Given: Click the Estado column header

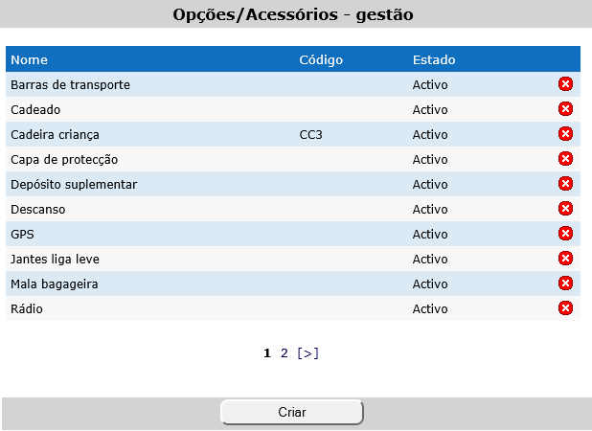Looking at the screenshot, I should point(434,59).
